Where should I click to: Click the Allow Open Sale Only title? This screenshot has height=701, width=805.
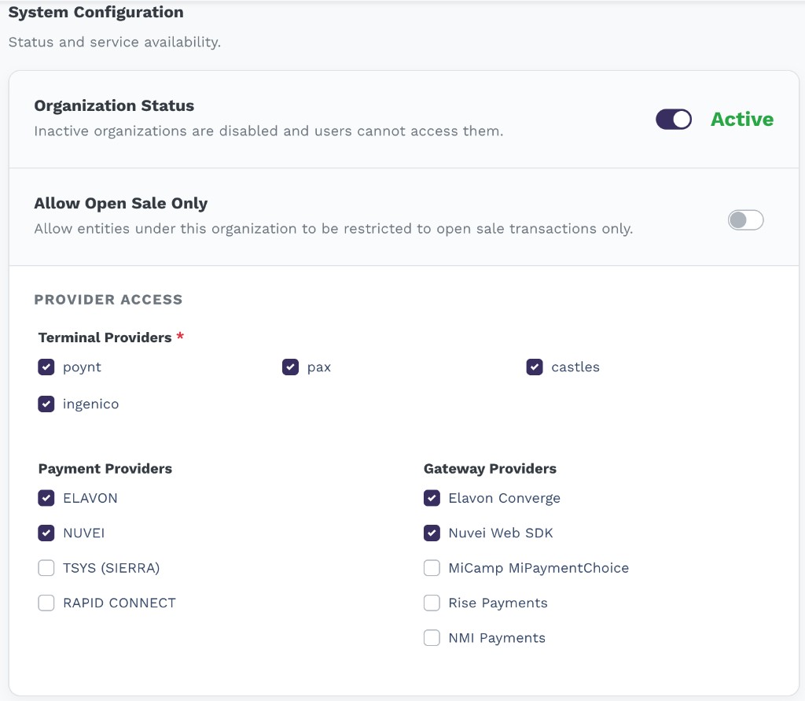(x=120, y=204)
